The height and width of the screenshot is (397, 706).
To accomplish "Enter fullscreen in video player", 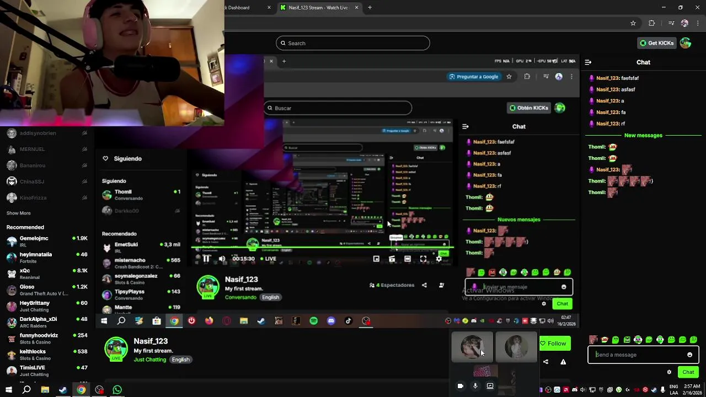I will [423, 259].
